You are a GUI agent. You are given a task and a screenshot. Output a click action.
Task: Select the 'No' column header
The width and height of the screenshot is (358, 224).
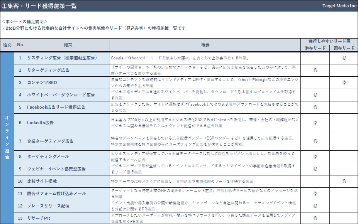pos(20,45)
